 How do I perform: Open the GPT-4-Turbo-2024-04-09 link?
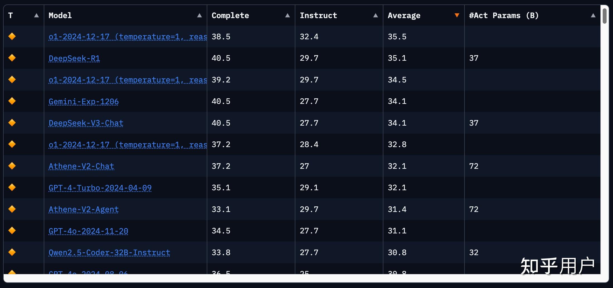tap(100, 188)
